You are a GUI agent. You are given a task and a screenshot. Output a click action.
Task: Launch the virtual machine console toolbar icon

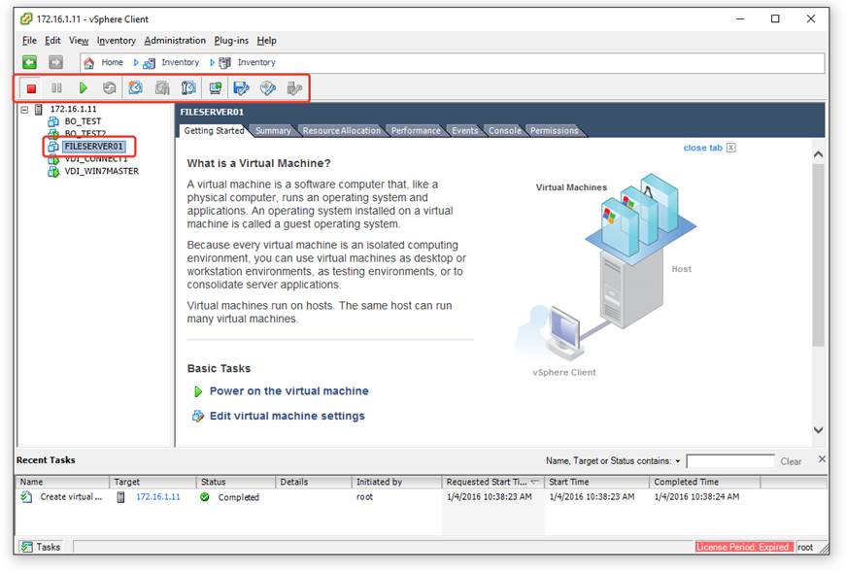coord(216,88)
